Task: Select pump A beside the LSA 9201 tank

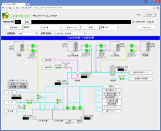Action: [33, 46]
